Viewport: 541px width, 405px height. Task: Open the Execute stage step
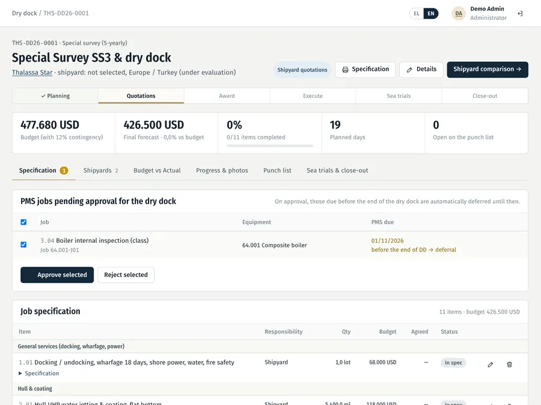[x=313, y=96]
